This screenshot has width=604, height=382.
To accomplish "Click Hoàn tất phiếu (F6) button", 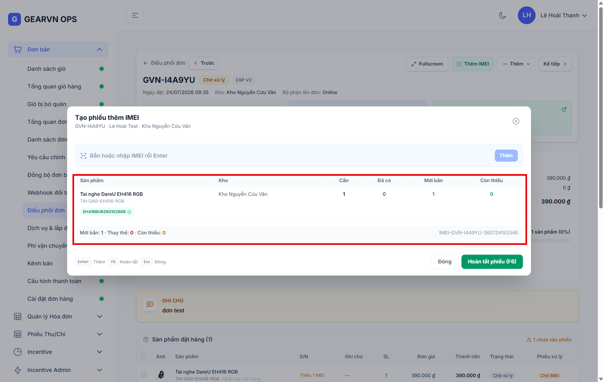I will (x=492, y=262).
